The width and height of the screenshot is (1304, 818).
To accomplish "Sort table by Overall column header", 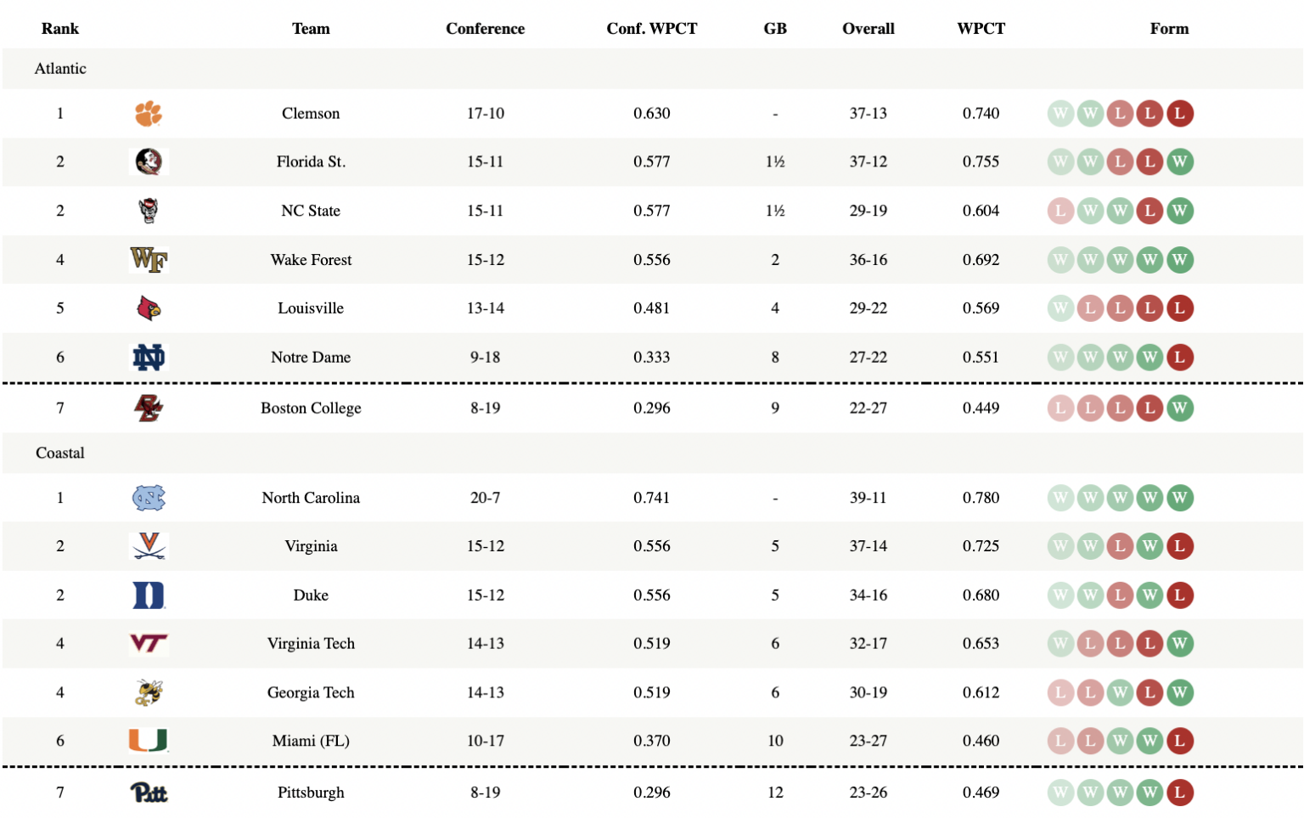I will click(868, 29).
